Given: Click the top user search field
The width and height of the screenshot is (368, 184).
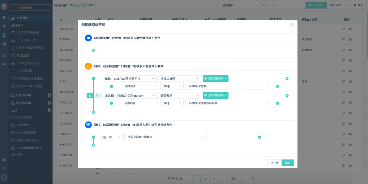Looking at the screenshot, I should click(x=282, y=5).
